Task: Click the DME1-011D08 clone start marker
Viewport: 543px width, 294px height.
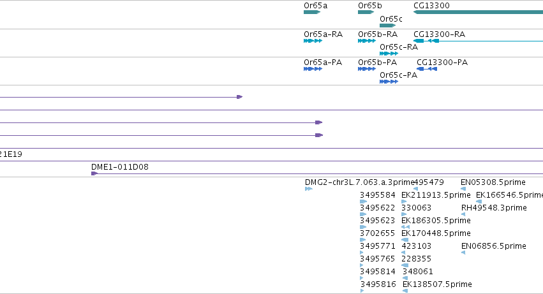Action: [x=94, y=173]
